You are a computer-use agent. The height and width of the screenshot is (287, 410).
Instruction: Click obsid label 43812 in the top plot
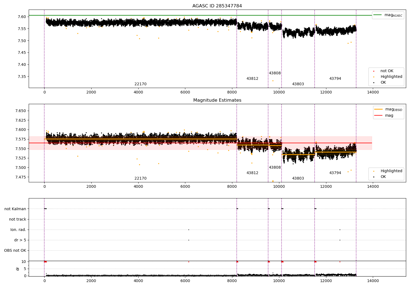(252, 79)
